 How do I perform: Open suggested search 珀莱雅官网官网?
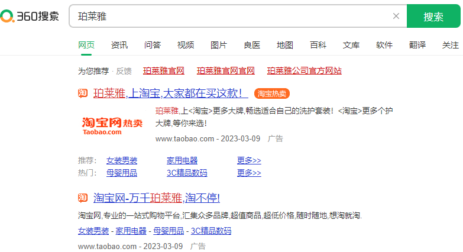[x=226, y=70]
